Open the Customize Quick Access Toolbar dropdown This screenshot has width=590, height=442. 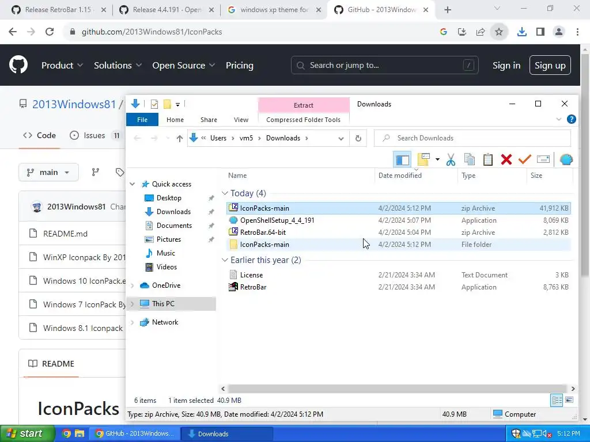click(x=177, y=105)
